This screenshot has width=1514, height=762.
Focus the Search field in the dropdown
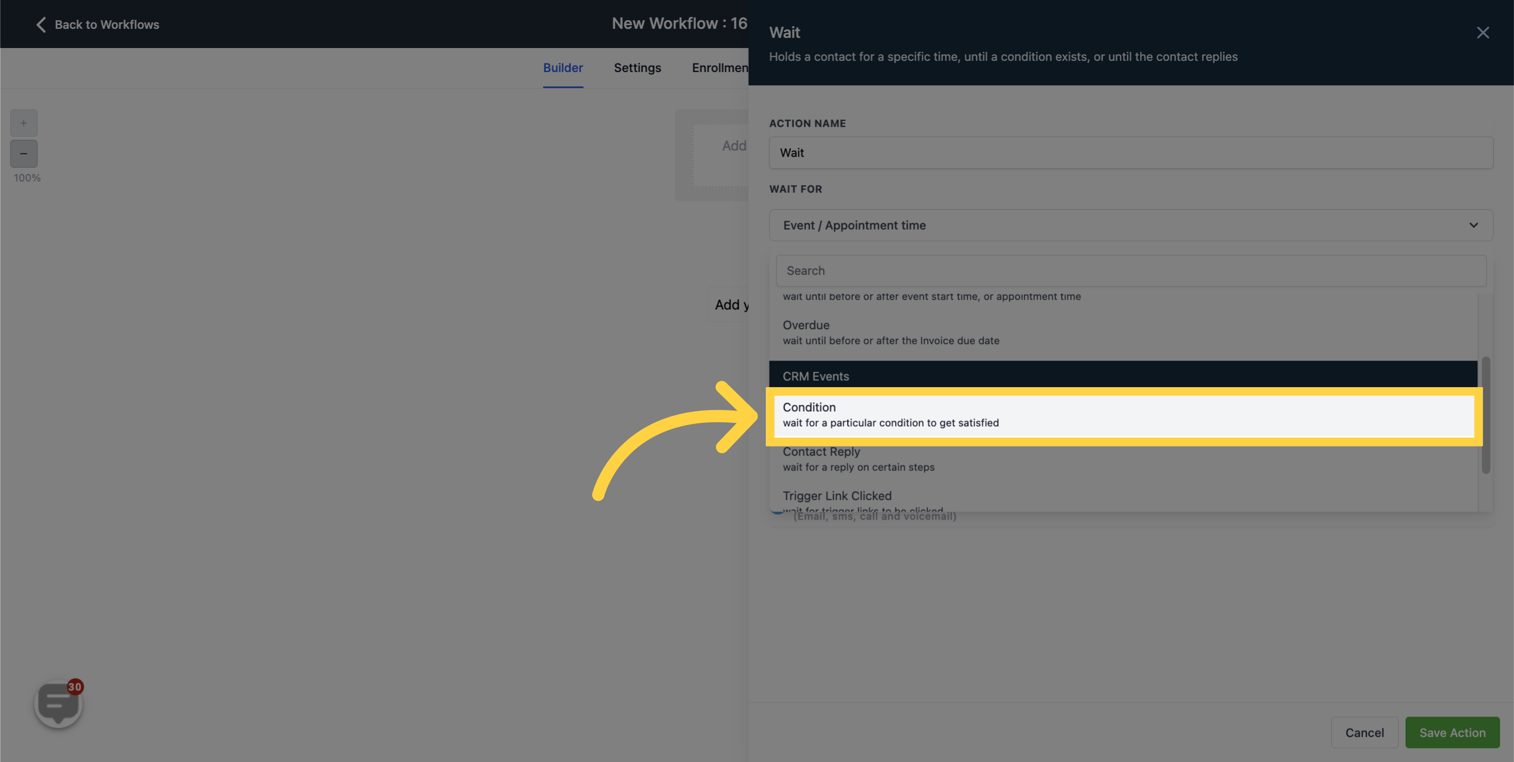click(1131, 271)
